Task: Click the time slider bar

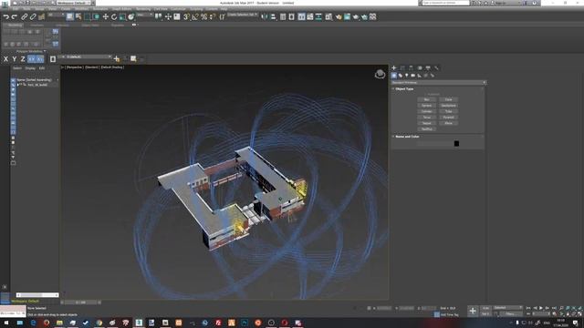Action: pos(81,302)
